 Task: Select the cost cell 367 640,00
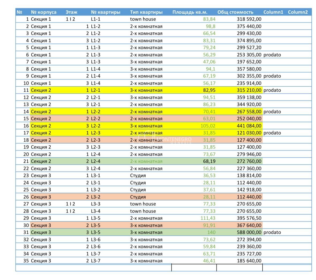(x=249, y=225)
